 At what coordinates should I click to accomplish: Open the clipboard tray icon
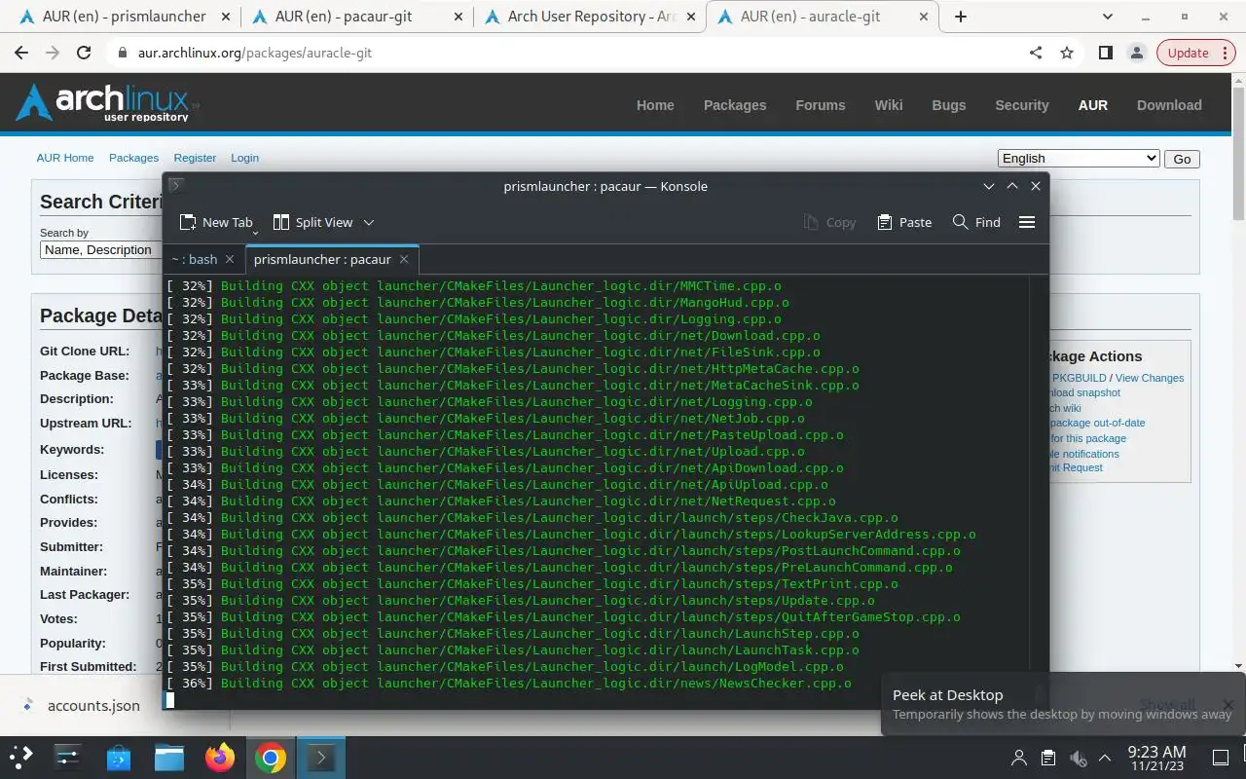(x=1047, y=758)
